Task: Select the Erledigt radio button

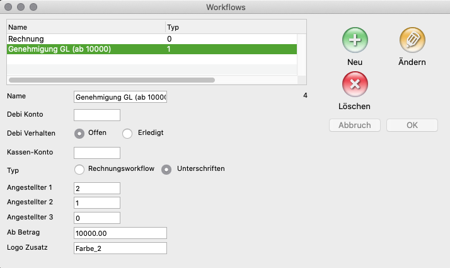Action: click(x=127, y=133)
